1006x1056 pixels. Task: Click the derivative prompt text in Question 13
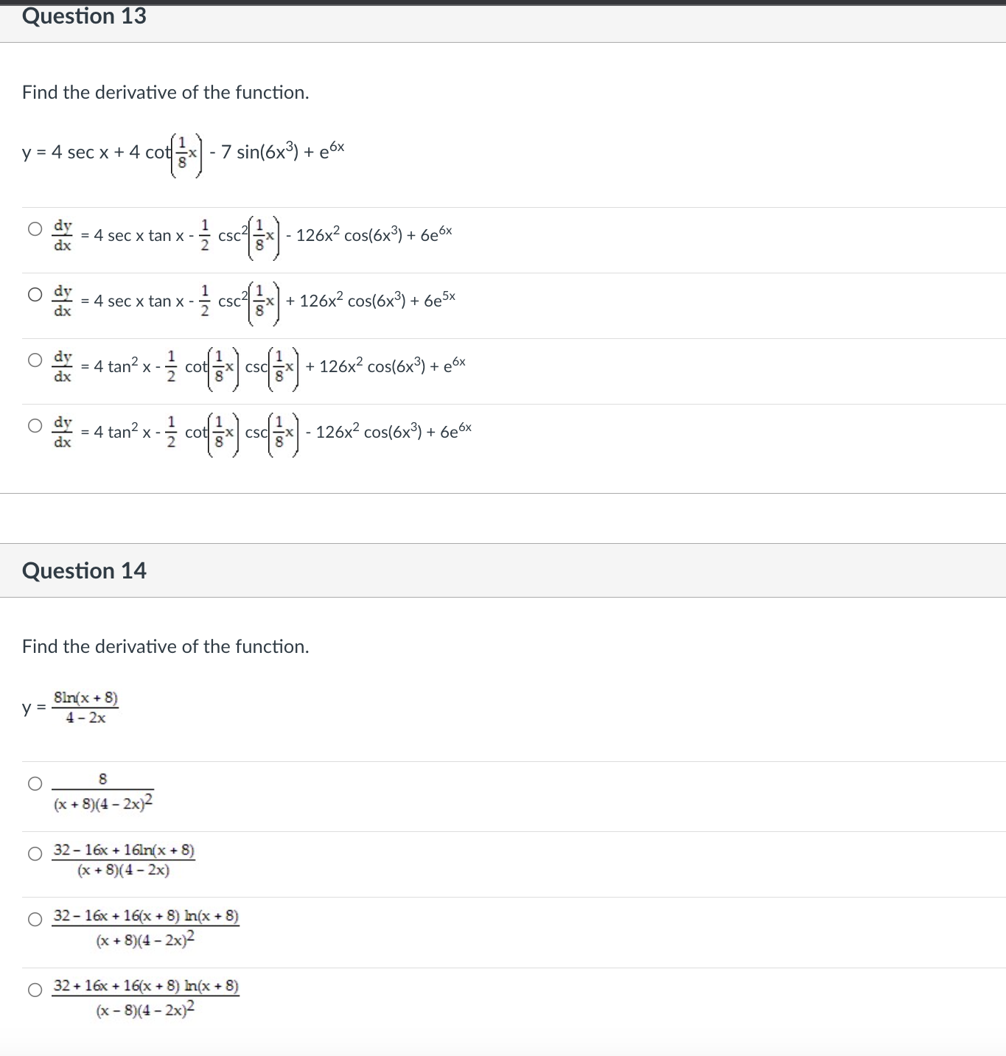164,93
